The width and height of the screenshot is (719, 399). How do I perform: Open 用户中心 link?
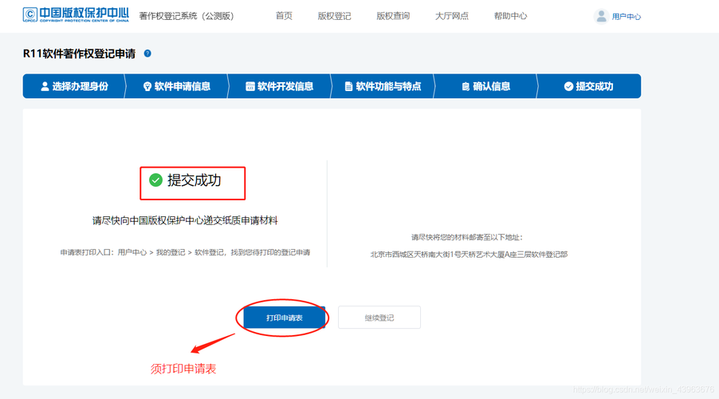(x=627, y=17)
